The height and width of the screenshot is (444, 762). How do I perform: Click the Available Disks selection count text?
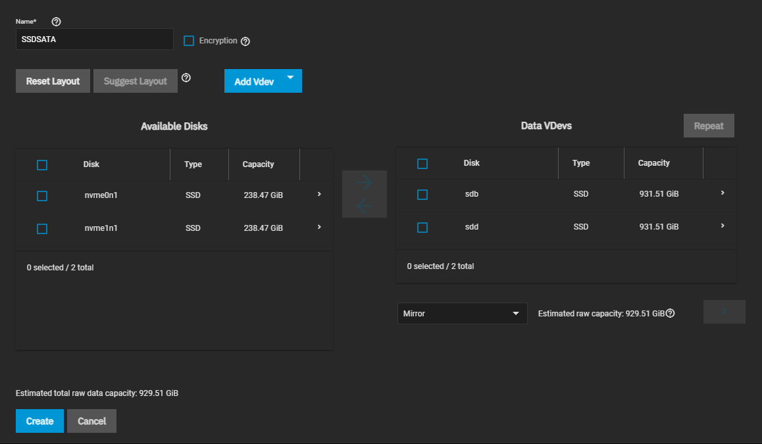[61, 268]
